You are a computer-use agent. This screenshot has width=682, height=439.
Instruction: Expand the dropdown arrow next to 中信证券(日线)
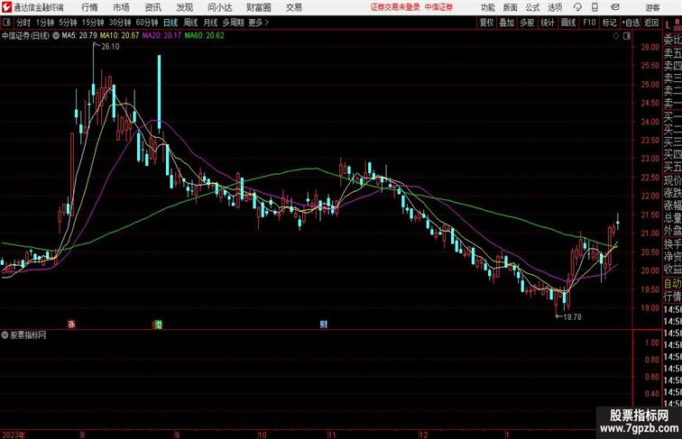(56, 36)
